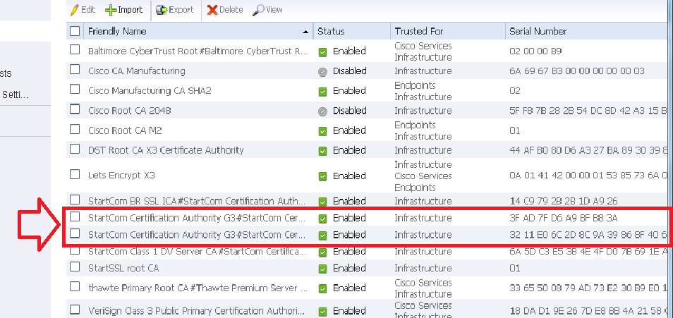673x318 pixels.
Task: Click Enabled icon for thawte Primary Root CA
Action: [x=323, y=289]
